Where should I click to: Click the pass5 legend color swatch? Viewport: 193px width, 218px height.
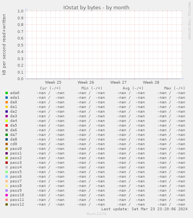coord(7,172)
